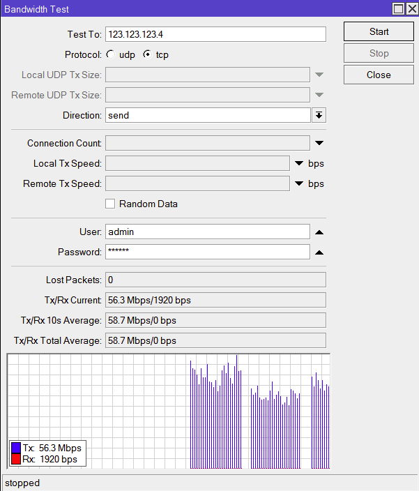Click the Tx/Rx bandwidth graph area
The width and height of the screenshot is (419, 491).
click(169, 411)
